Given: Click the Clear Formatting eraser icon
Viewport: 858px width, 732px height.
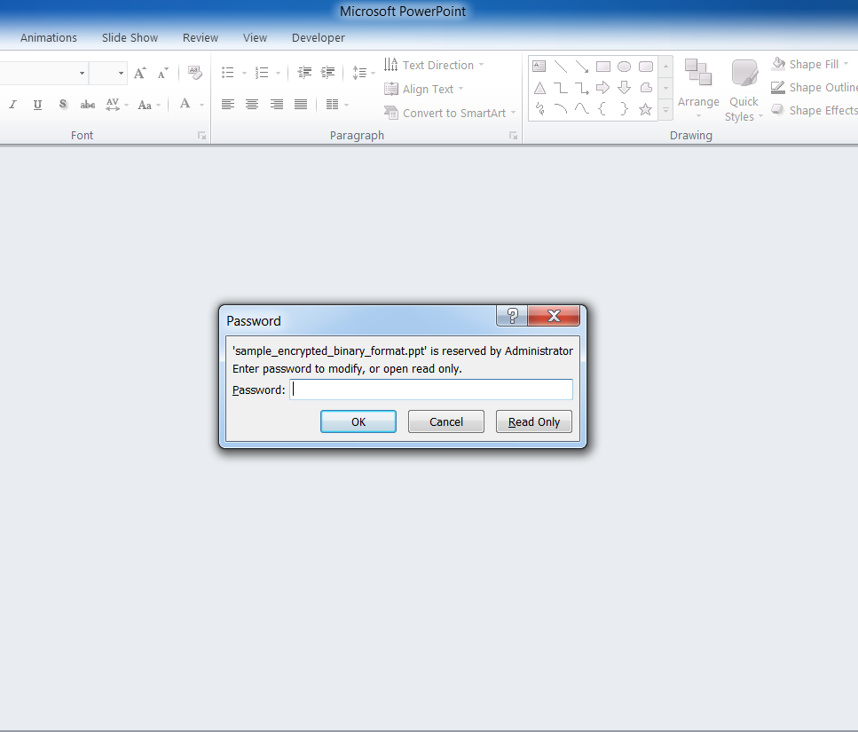Looking at the screenshot, I should [x=194, y=74].
